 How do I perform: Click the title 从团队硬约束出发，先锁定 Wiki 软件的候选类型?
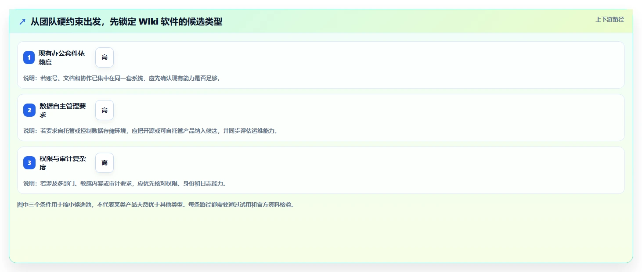[126, 22]
